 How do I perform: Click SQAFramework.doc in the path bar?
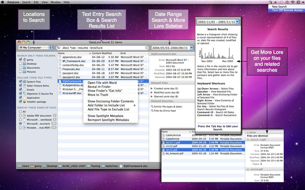click(135, 166)
